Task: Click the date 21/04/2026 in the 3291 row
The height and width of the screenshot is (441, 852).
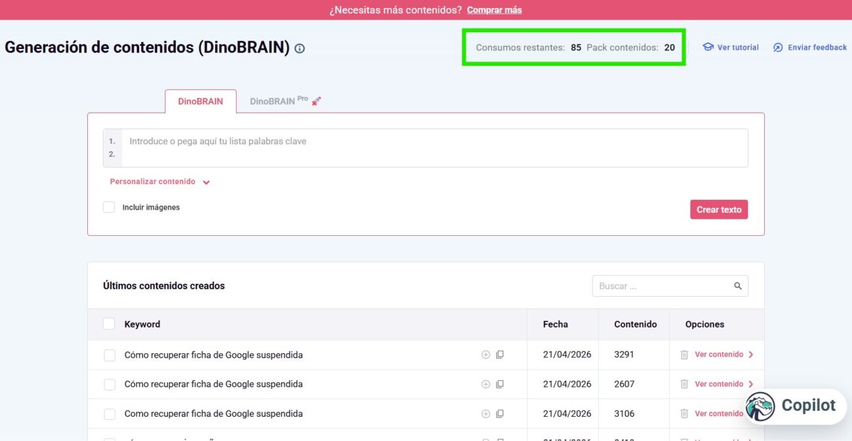Action: click(567, 355)
